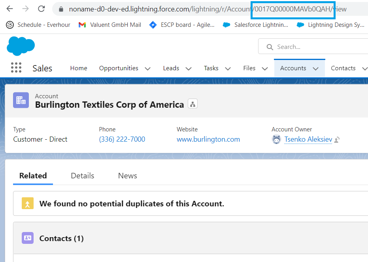Expand the Leads tab dropdown chevron
The height and width of the screenshot is (262, 368).
click(189, 69)
